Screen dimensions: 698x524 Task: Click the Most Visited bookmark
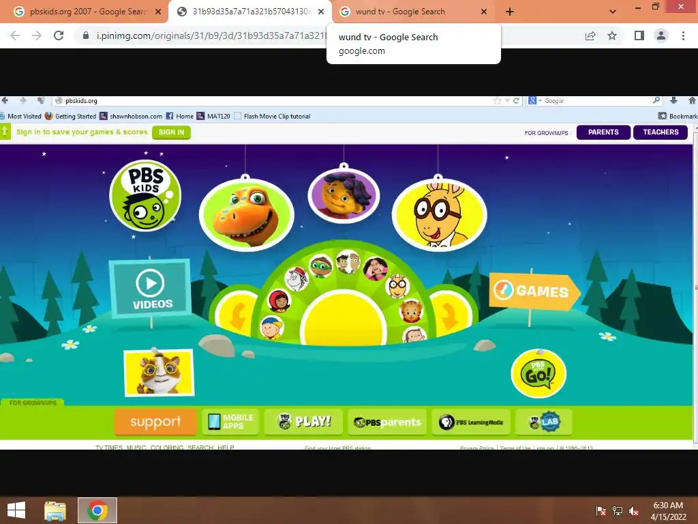[x=21, y=116]
